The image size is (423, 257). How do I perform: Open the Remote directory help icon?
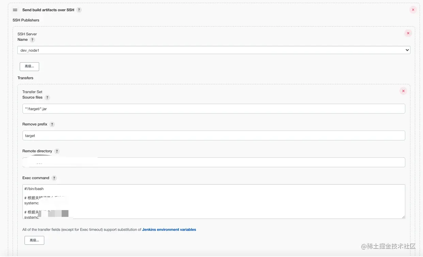57,151
